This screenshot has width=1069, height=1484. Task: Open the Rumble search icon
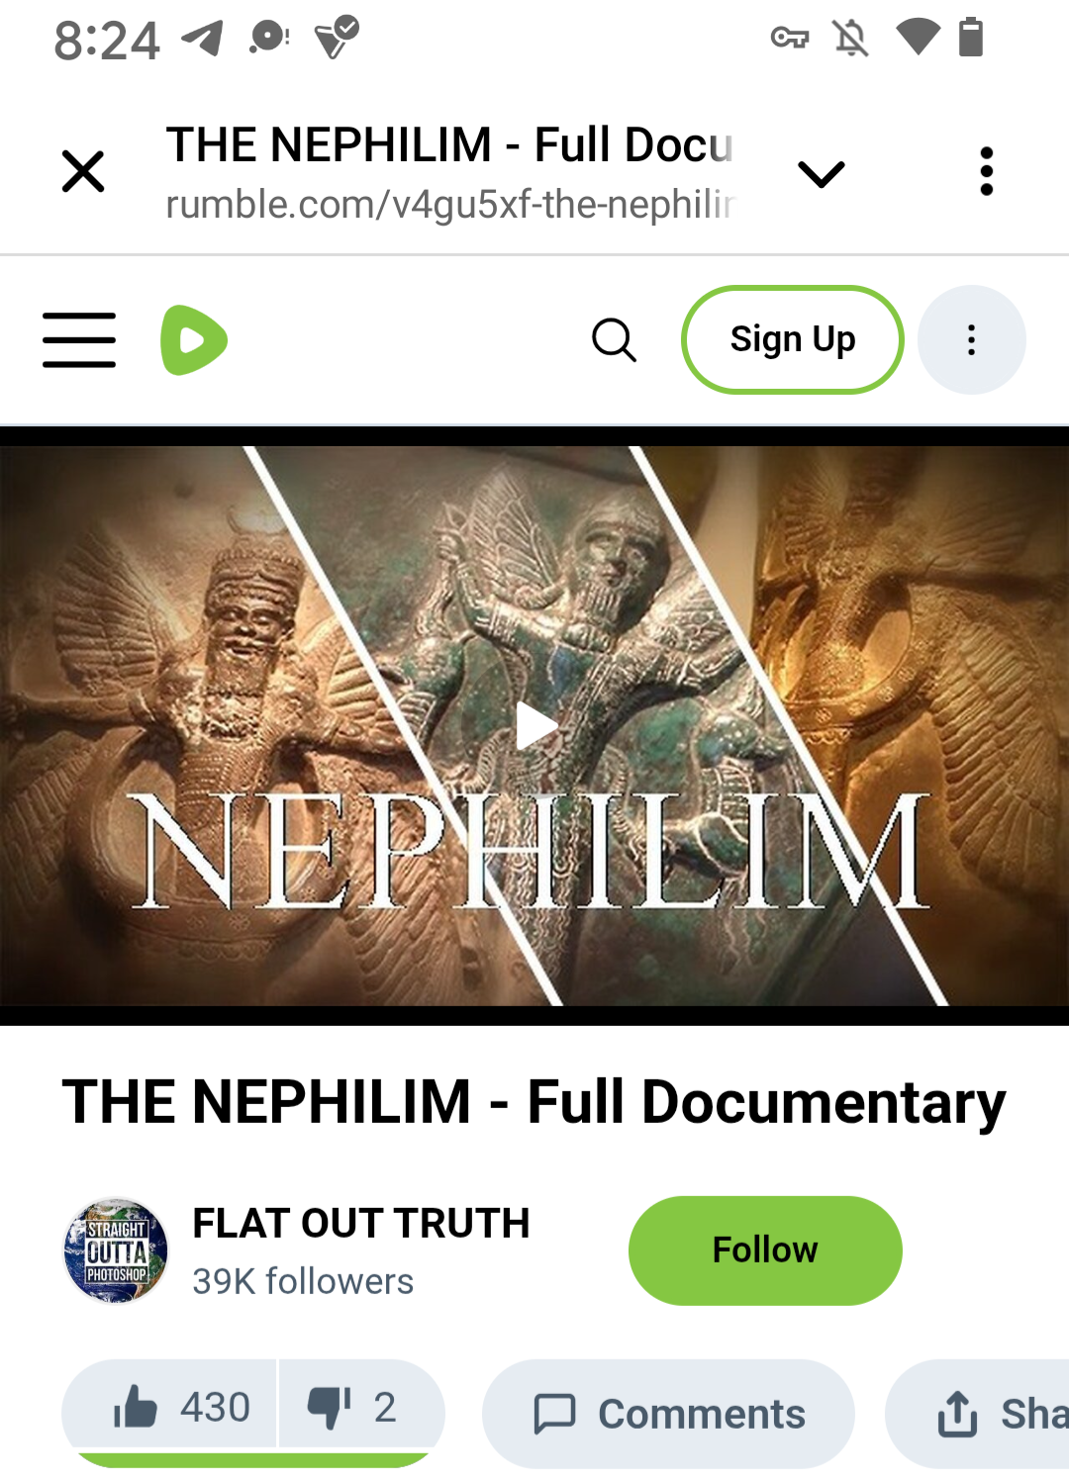[x=614, y=340]
